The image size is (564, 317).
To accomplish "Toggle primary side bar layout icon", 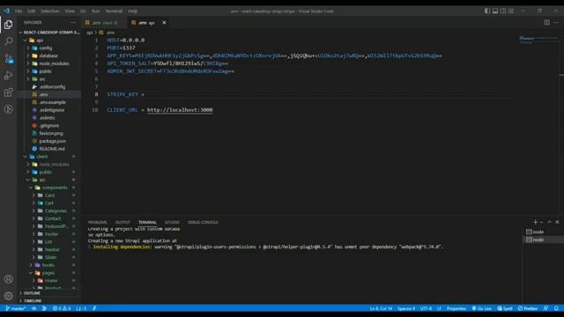I will tap(487, 11).
